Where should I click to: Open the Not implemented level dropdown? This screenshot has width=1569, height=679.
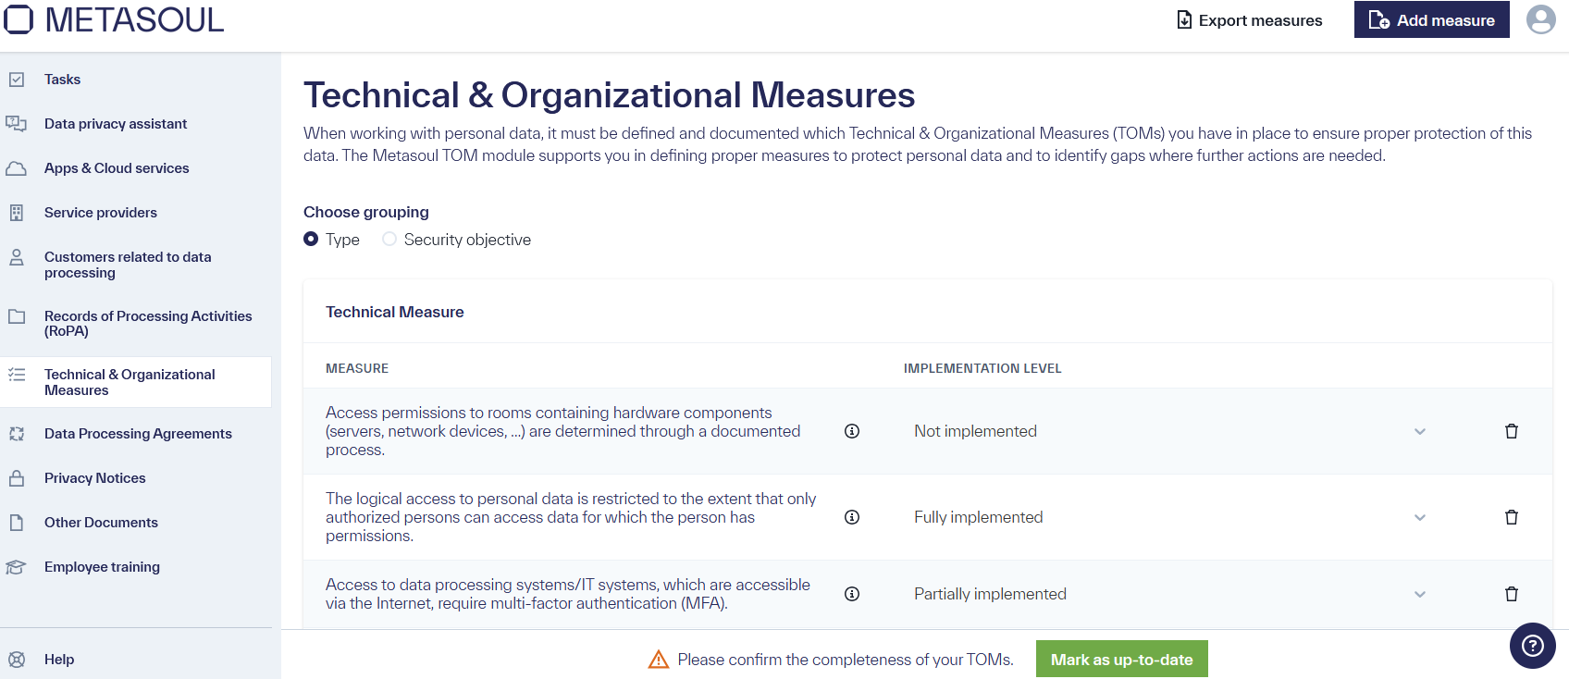(x=1170, y=431)
